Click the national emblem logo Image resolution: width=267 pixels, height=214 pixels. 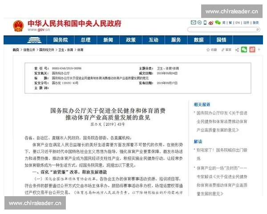(18, 26)
